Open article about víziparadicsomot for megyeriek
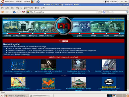Screen dimensions: 129x97 tap(18, 72)
